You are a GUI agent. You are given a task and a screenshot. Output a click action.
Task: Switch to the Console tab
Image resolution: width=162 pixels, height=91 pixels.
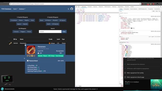(x=90, y=7)
